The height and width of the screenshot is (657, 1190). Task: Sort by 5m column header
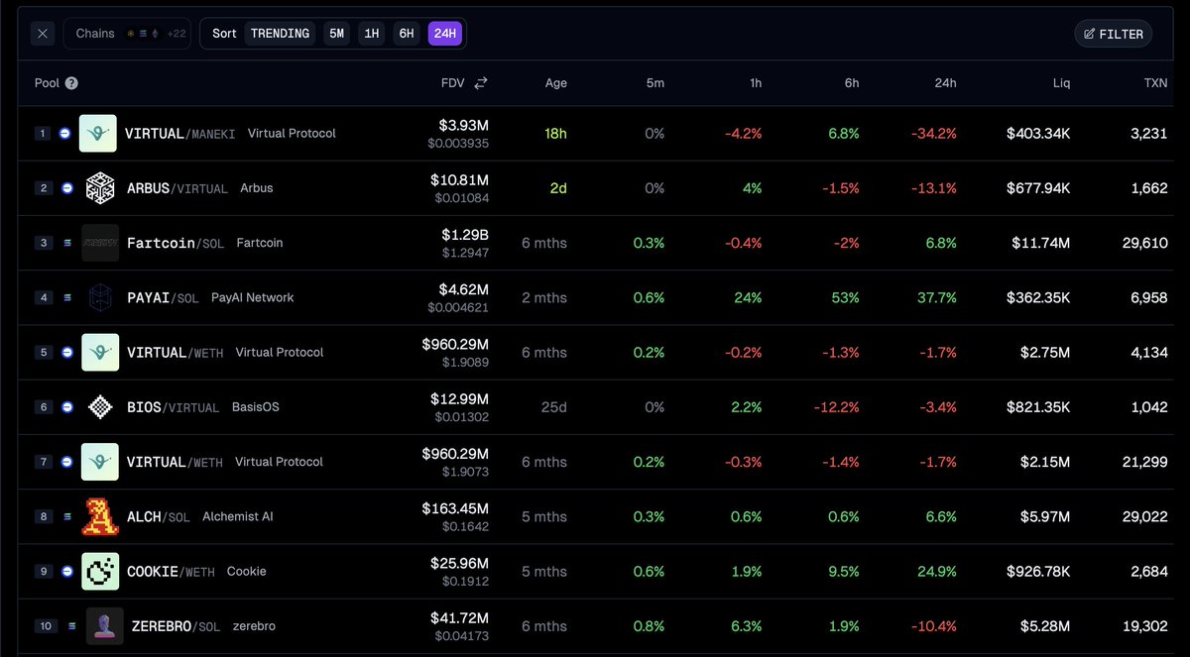coord(654,83)
